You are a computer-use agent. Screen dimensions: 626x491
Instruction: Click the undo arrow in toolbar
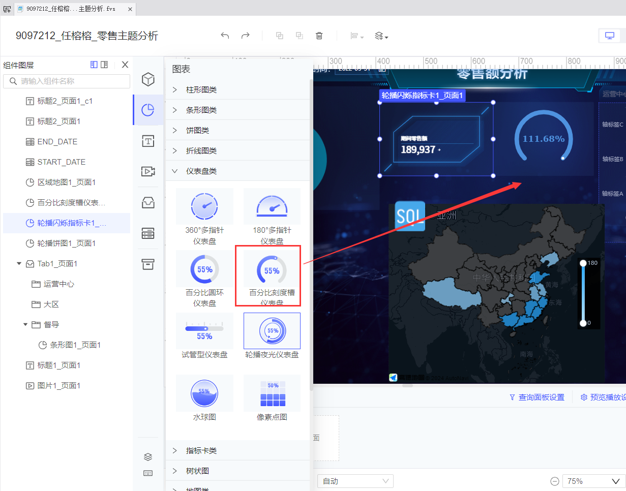225,36
